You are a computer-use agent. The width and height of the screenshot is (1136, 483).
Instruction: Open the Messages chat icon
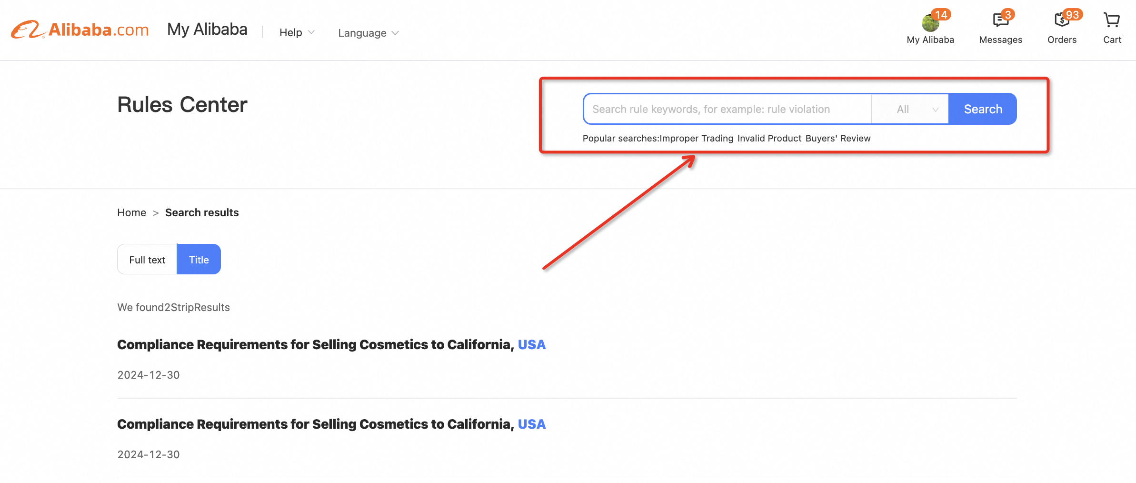click(1000, 20)
